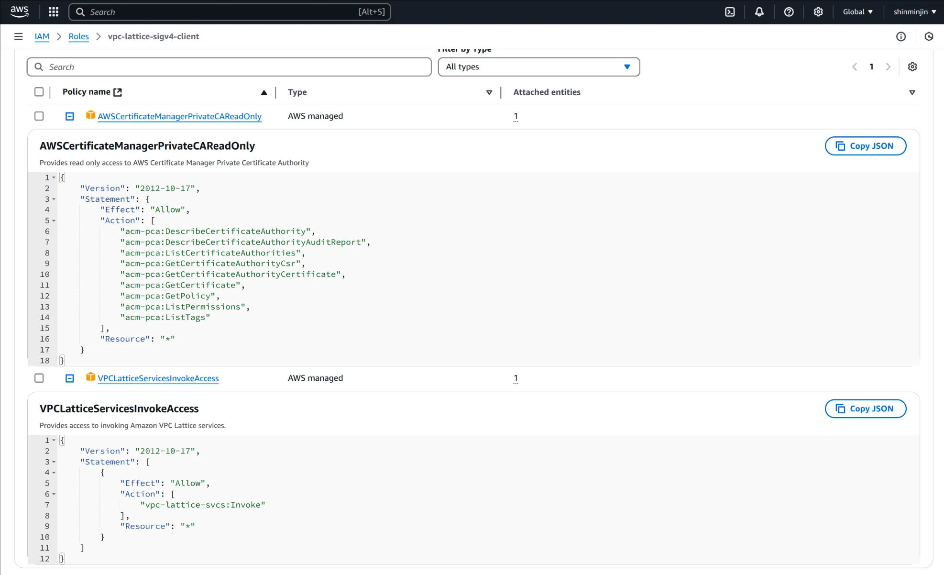Click AWS managed type in AWSCertificateManager row
944x575 pixels.
coord(315,116)
